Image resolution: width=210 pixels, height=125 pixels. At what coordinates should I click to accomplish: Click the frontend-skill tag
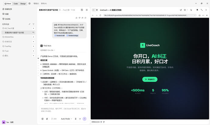60,36
